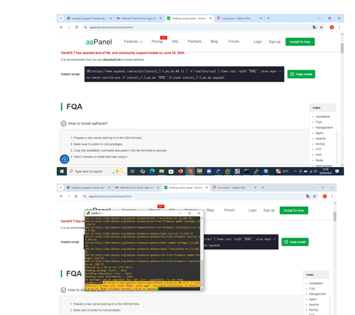The width and height of the screenshot is (355, 315).
Task: Collapse the "How to install aaPanel?" section
Action: 63,124
